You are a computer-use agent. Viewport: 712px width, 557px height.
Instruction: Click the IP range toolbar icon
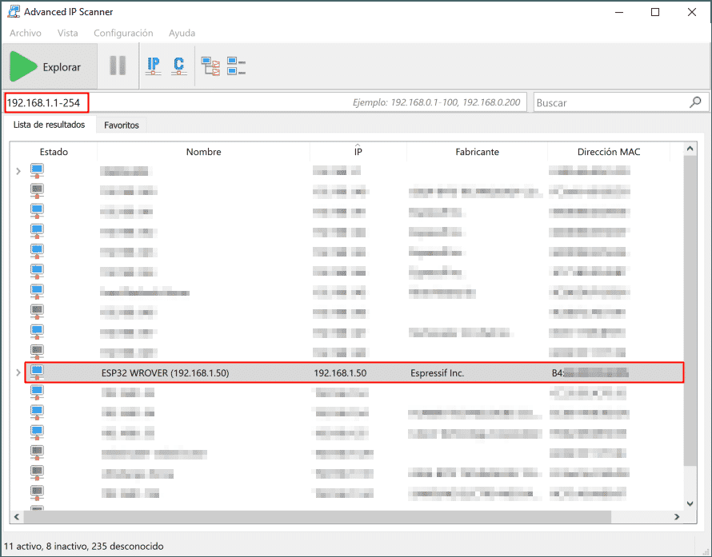(154, 66)
